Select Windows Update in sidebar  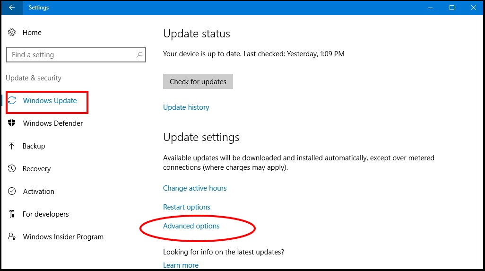click(50, 101)
